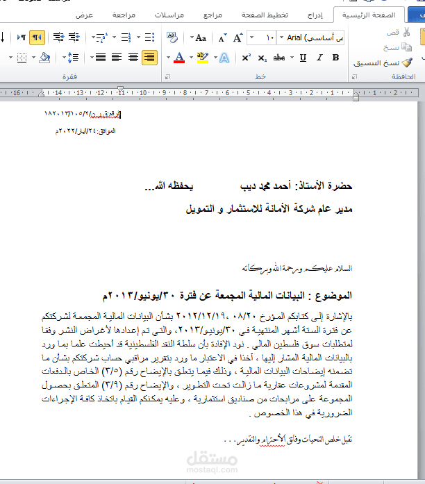Expand highlight color dropdown arrow
This screenshot has width=425, height=484.
(x=192, y=58)
